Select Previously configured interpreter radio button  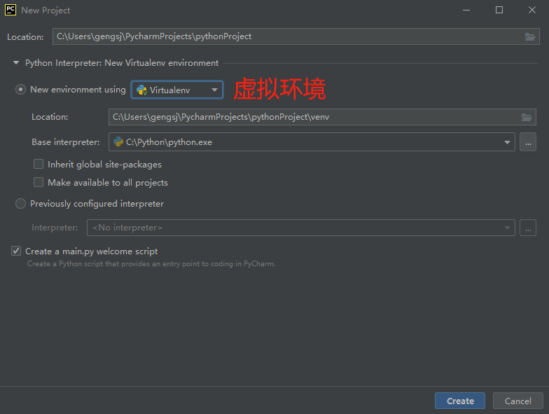(21, 203)
